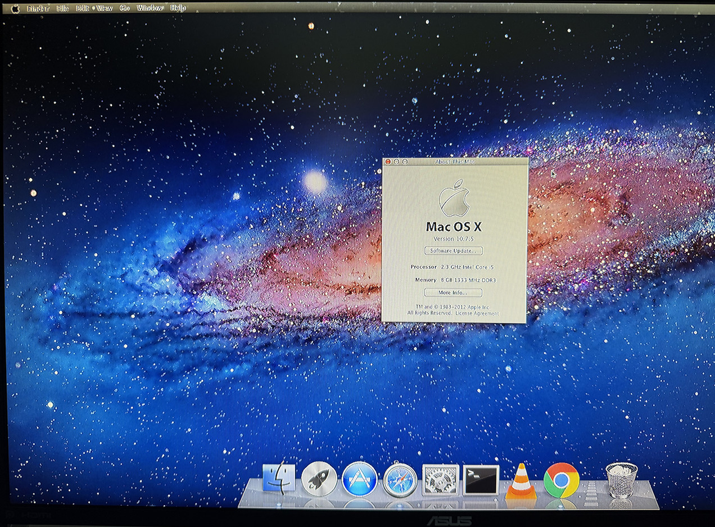Open System Preferences from the Dock
This screenshot has width=715, height=527.
point(441,480)
